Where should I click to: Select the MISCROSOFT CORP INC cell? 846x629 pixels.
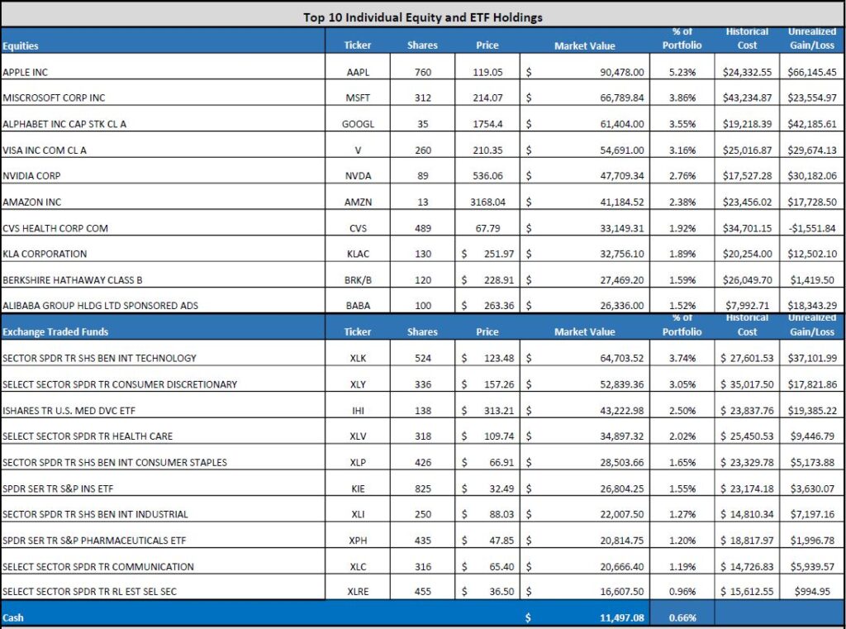pyautogui.click(x=163, y=93)
